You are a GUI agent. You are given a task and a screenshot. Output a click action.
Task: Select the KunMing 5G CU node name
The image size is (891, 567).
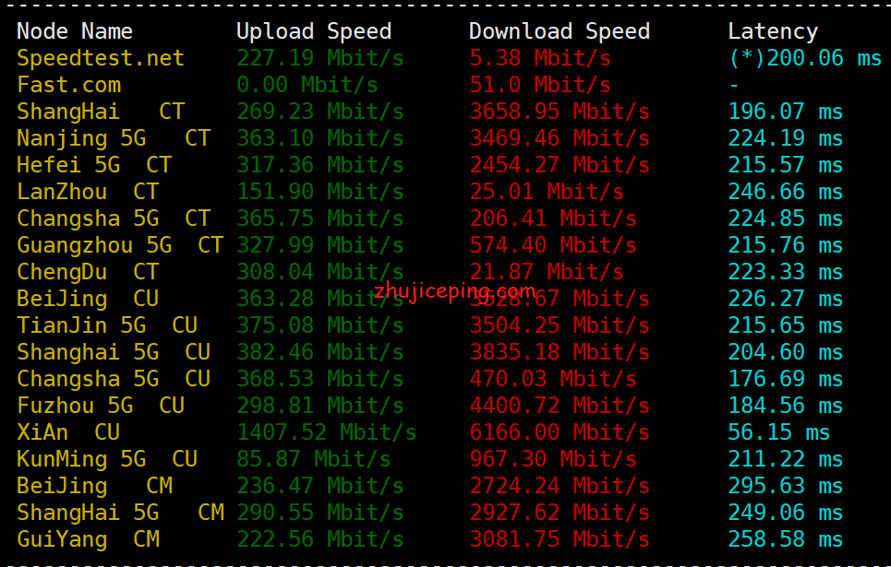click(107, 459)
